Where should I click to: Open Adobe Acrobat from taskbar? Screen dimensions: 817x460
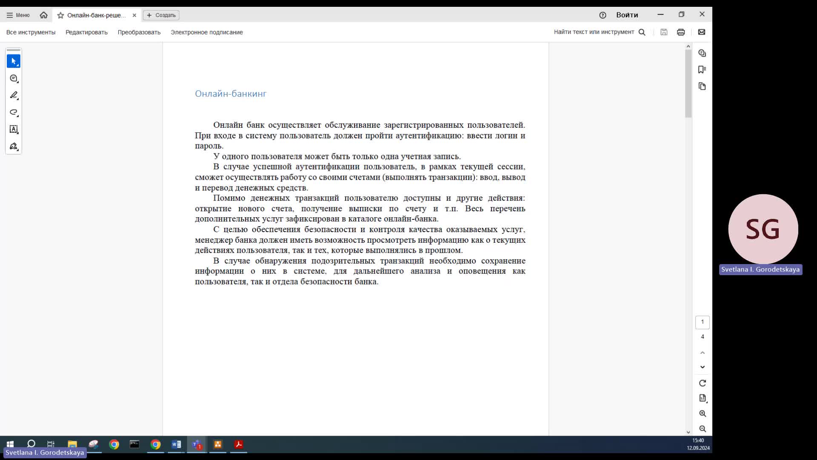(x=238, y=444)
